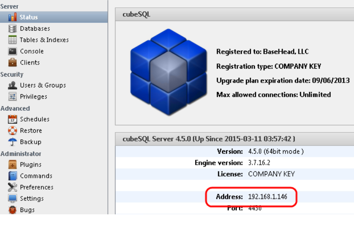Click the License value COMPANY KEY
Viewport: 354px width, 226px height.
point(272,174)
